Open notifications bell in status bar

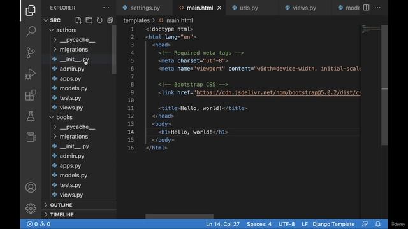378,224
